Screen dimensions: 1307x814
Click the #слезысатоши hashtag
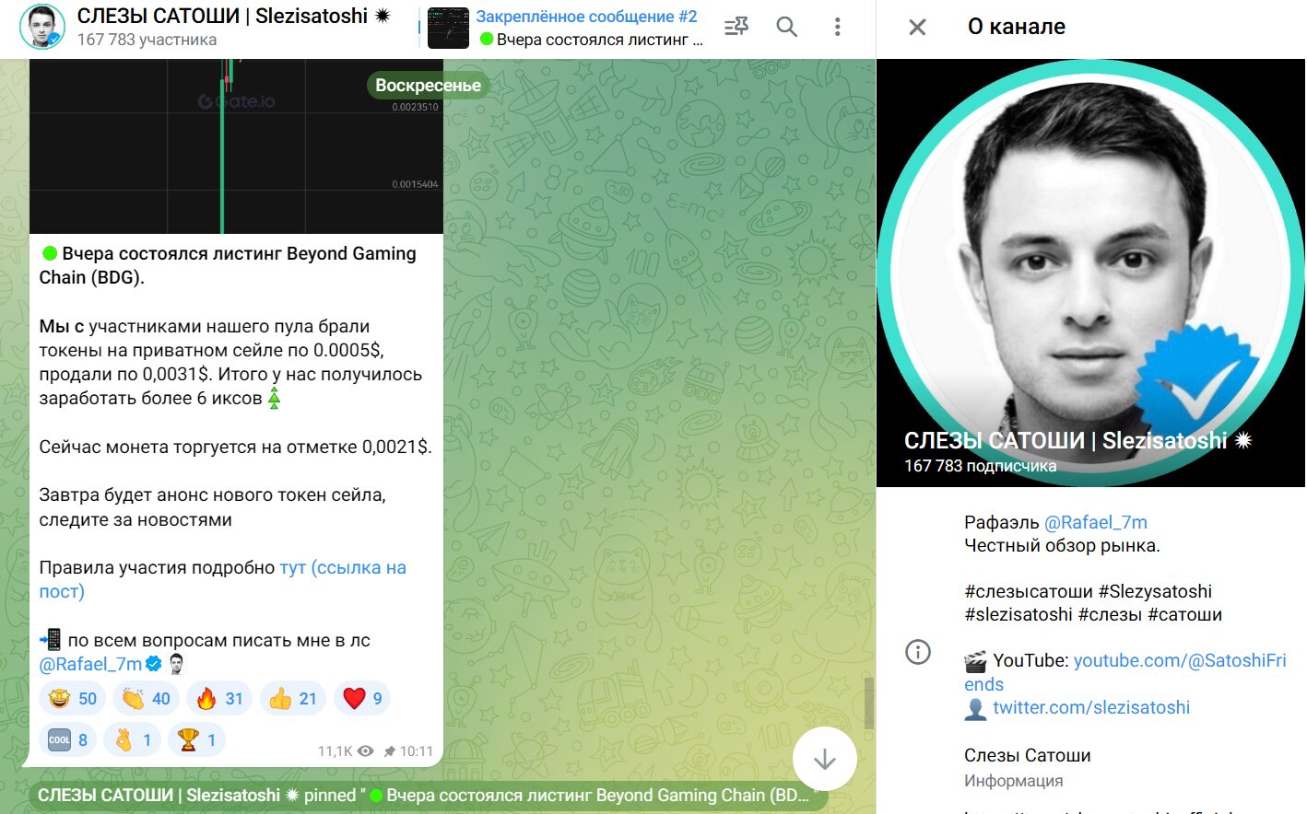1029,591
